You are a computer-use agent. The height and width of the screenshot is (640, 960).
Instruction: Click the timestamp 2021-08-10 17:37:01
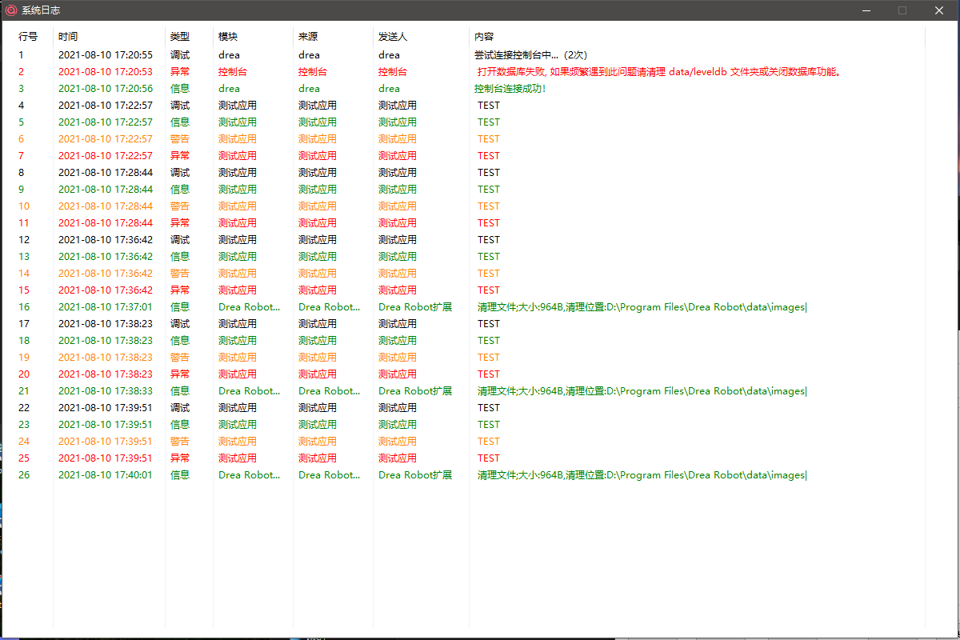pos(105,307)
